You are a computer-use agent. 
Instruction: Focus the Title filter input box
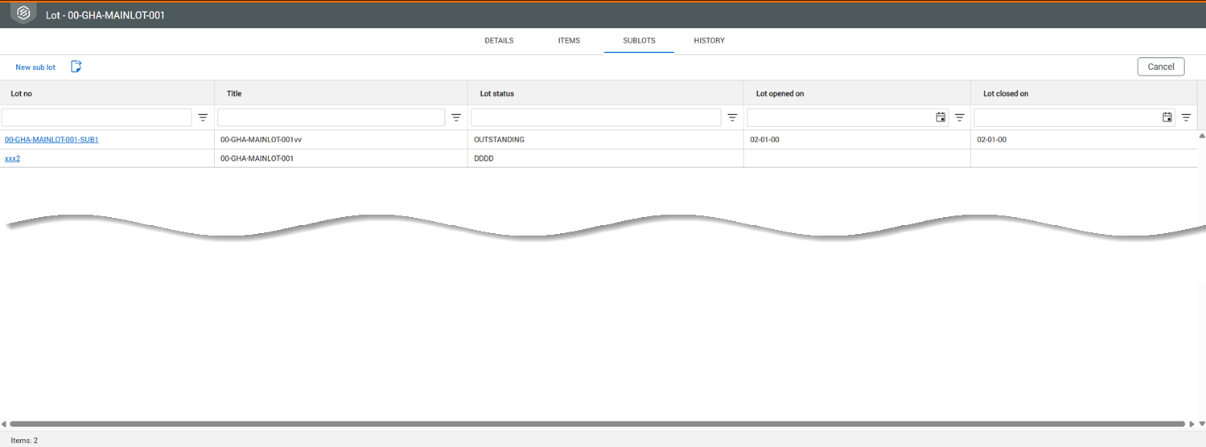tap(331, 117)
